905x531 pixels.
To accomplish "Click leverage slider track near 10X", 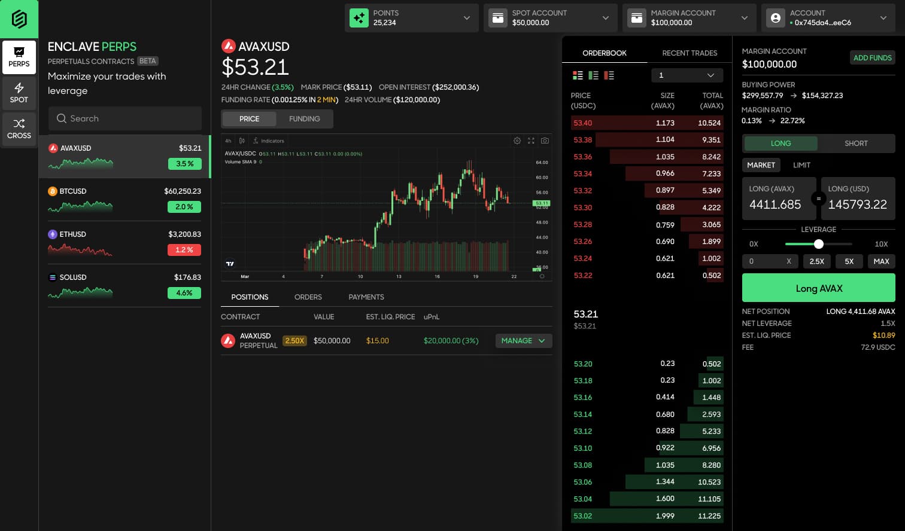I will 850,244.
